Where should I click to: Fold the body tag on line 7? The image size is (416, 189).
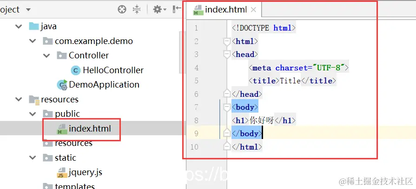tap(227, 107)
